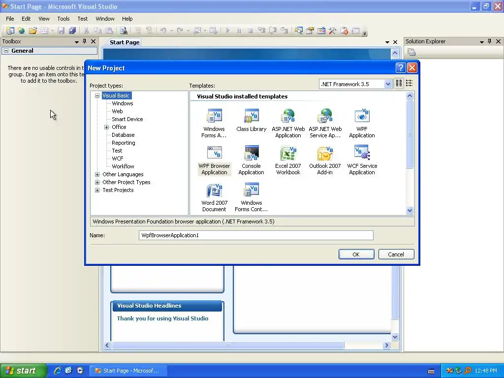Click the Save All toolbar icon
504x378 pixels.
pos(72,31)
